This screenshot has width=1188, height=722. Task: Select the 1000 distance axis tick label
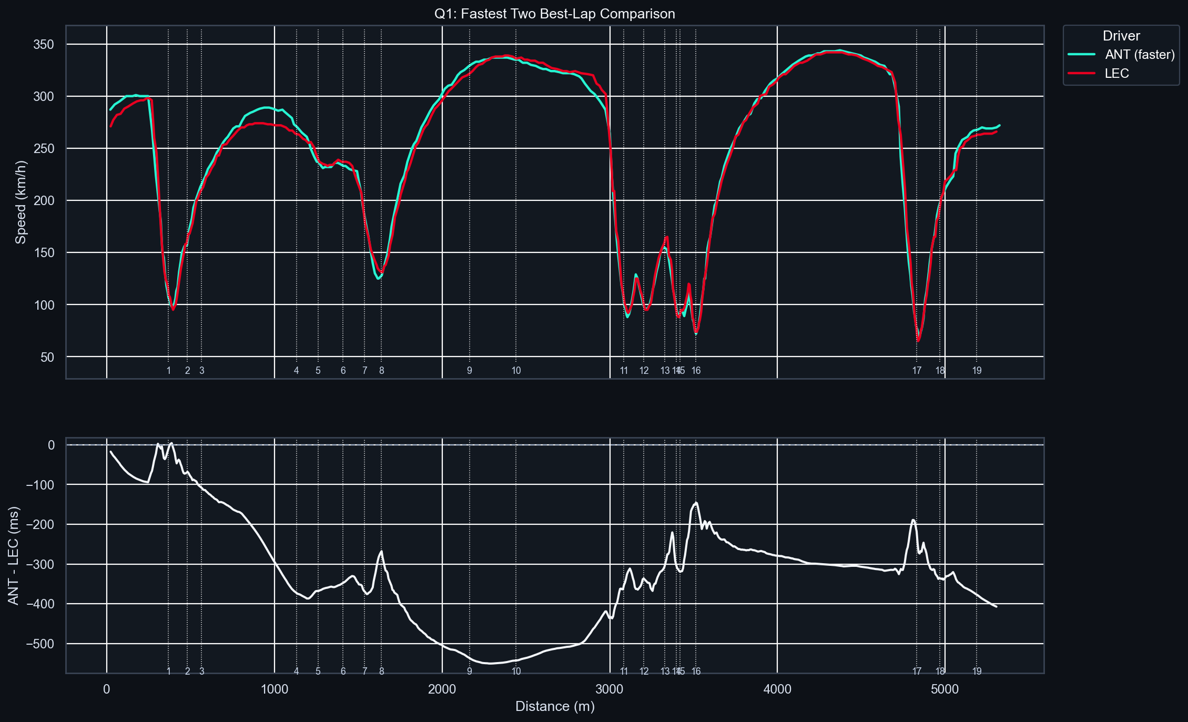click(275, 689)
